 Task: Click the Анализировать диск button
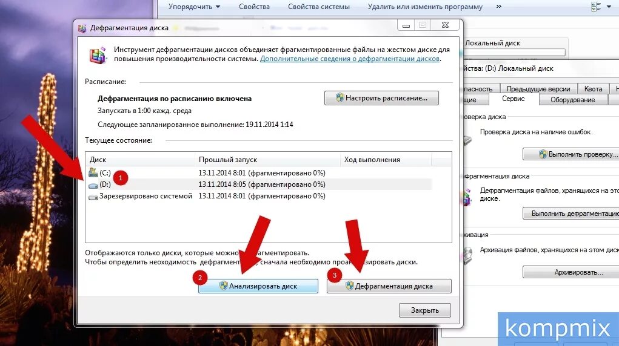258,286
